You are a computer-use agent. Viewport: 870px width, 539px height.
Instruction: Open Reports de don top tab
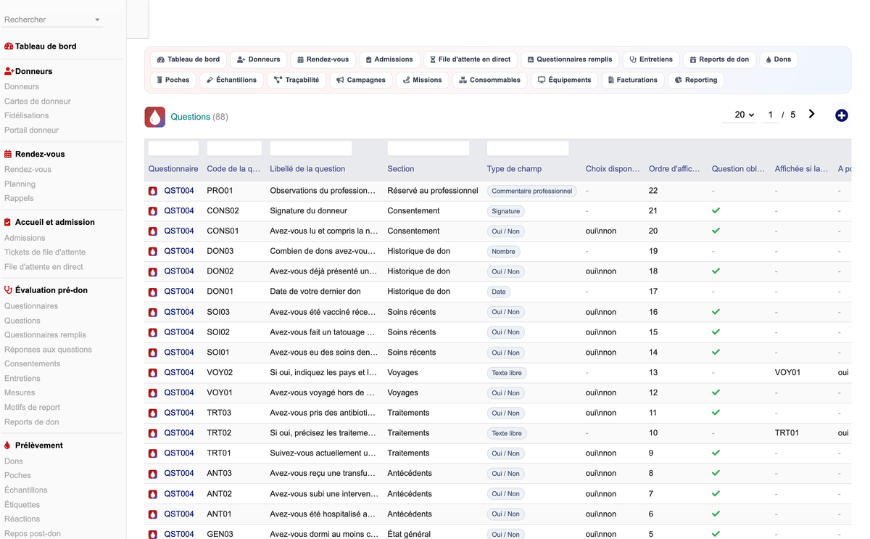(x=719, y=59)
